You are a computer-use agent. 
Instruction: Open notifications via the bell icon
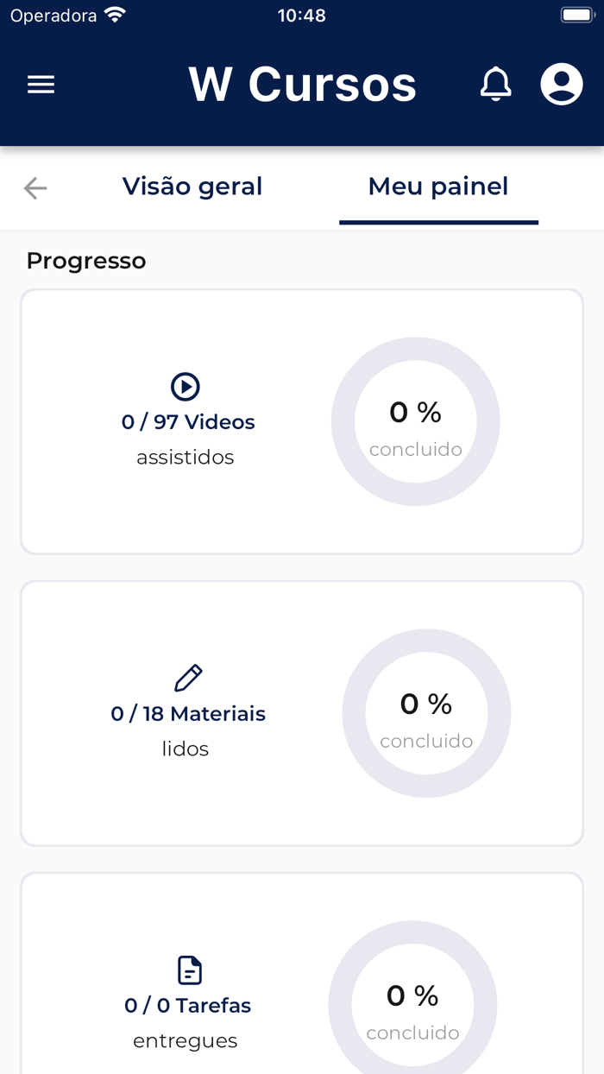click(x=496, y=85)
